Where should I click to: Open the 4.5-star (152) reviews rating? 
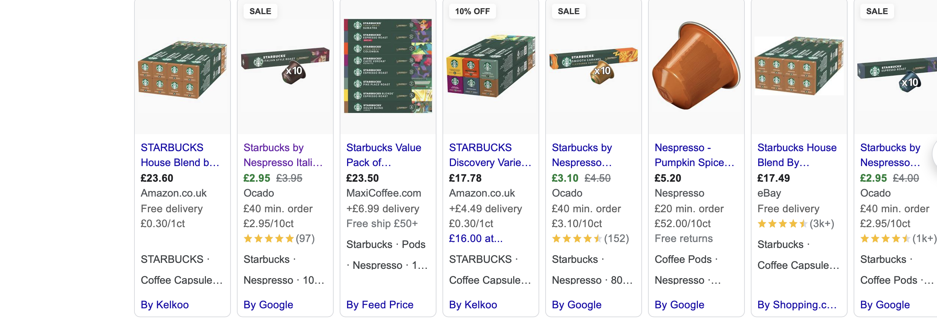coord(590,238)
